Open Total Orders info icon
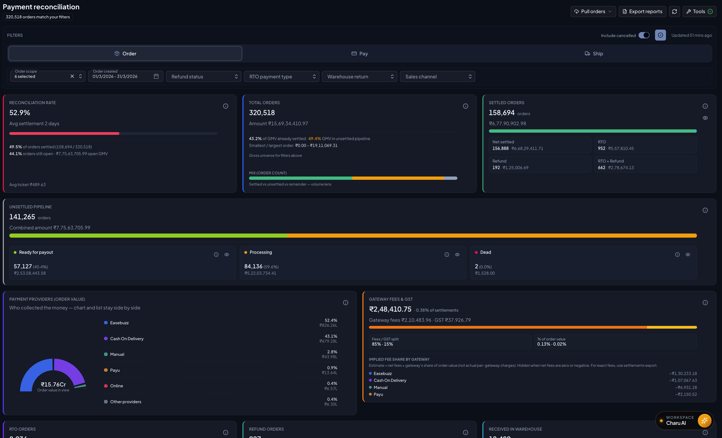722x438 pixels. 465,106
